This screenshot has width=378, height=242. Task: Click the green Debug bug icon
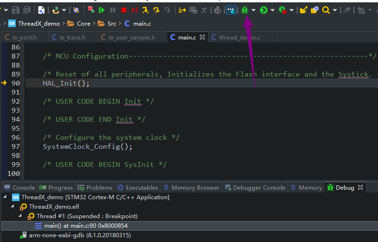[x=245, y=10]
